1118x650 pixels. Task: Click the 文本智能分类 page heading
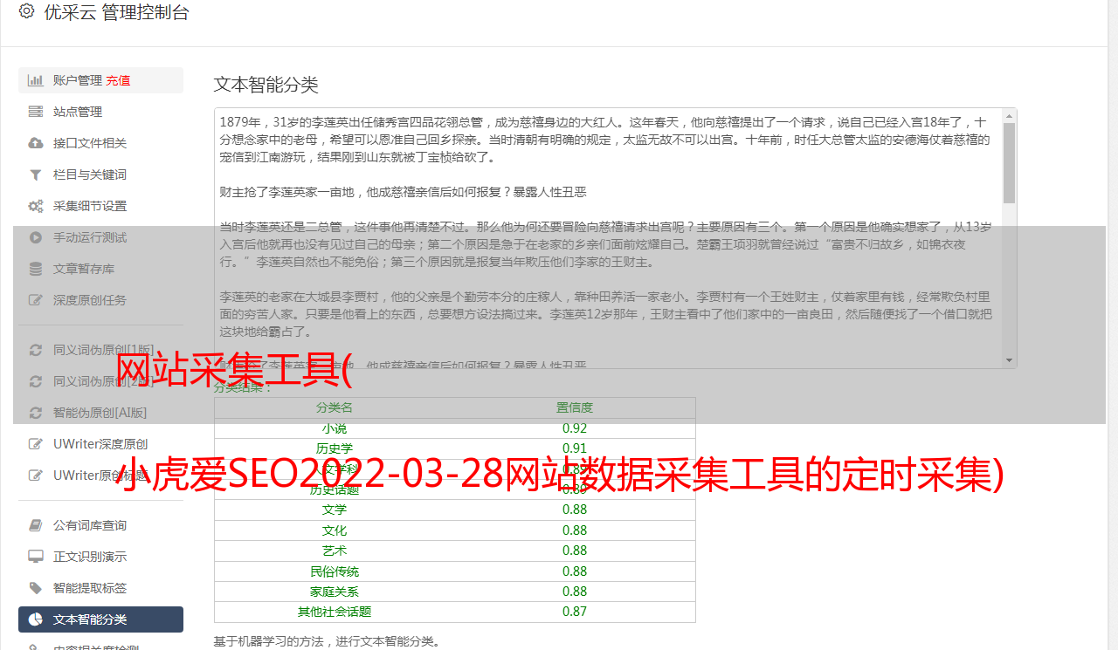pos(266,85)
